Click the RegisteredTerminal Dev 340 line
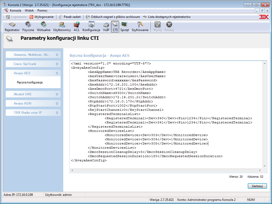 pyautogui.click(x=178, y=118)
